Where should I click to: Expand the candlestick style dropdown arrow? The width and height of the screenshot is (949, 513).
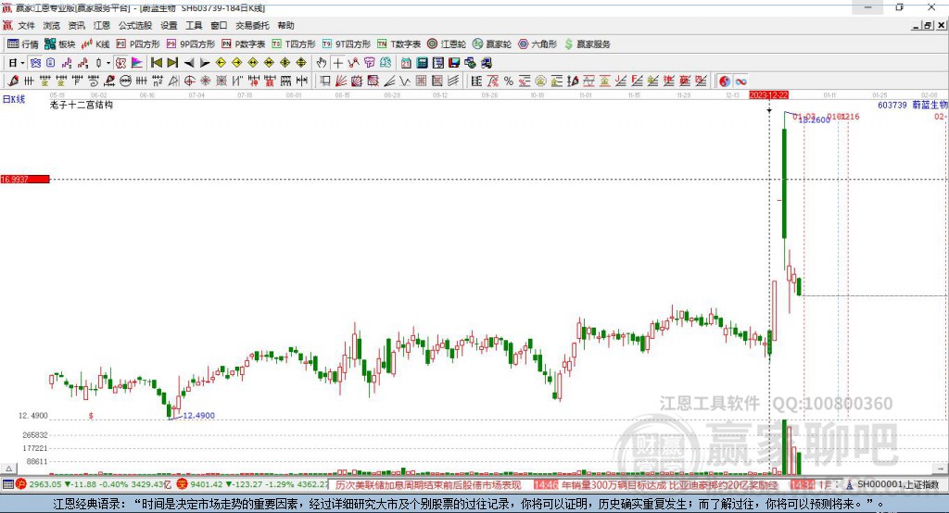(108, 63)
